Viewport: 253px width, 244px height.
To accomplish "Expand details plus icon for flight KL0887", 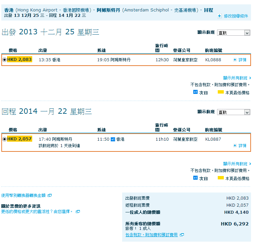I will 235,145.
